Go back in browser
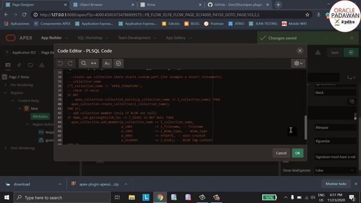 coord(6,15)
